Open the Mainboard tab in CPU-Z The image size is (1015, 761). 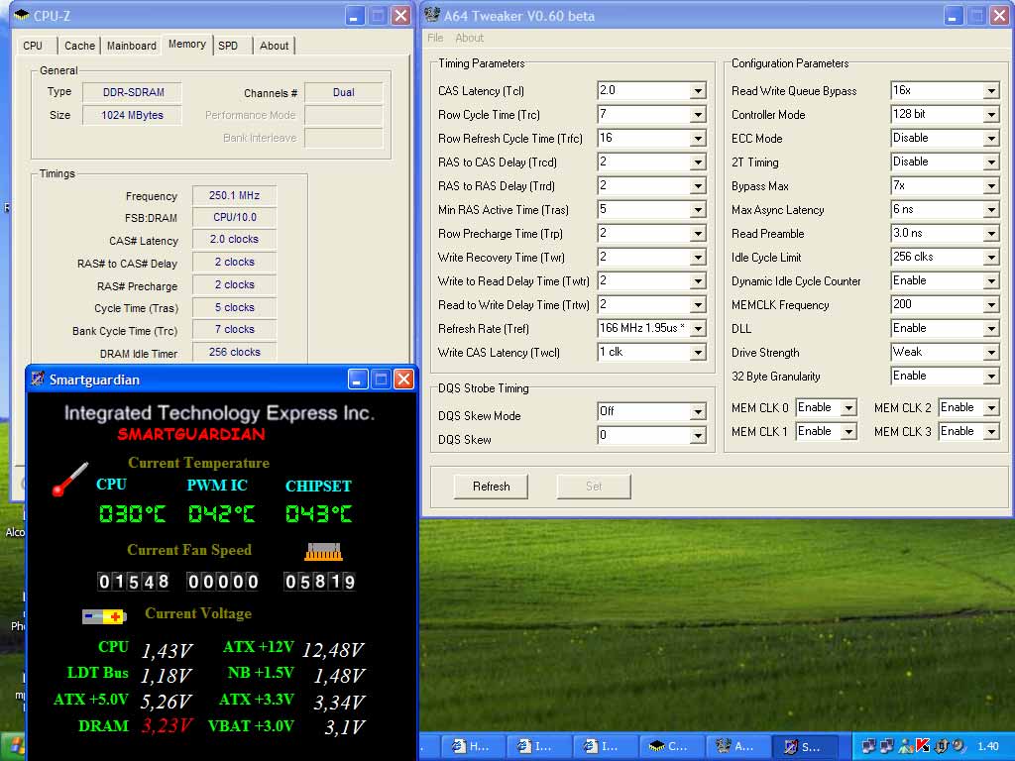tap(132, 46)
